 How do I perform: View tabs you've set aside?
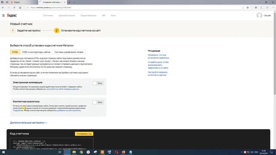2,2
